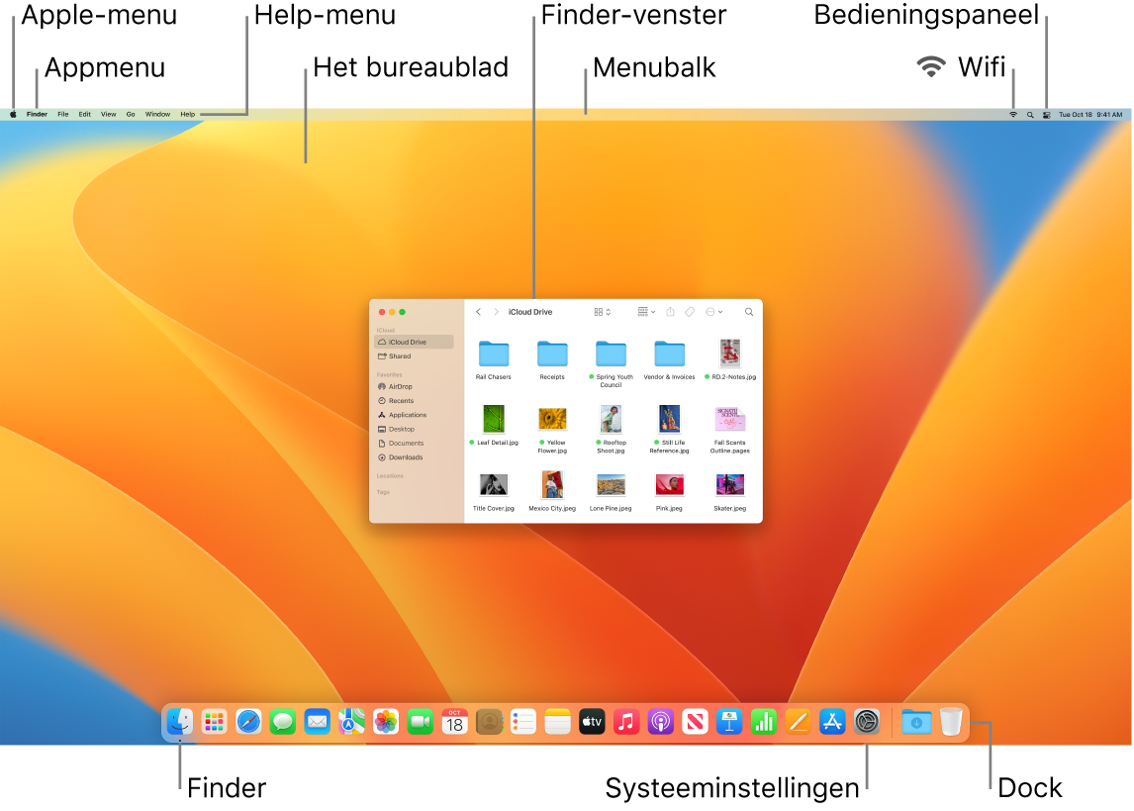Open Control Center in the menu bar
Viewport: 1134px width, 811px height.
coord(1046,114)
